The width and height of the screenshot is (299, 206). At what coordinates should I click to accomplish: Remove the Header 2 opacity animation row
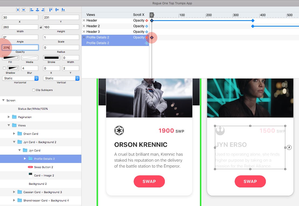point(84,26)
